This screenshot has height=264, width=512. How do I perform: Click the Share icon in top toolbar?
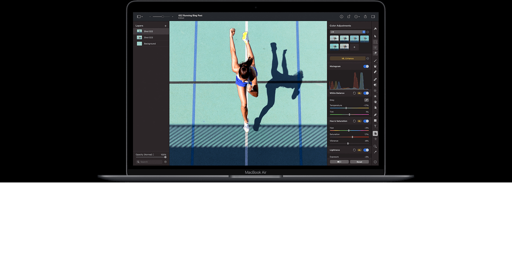pos(365,16)
